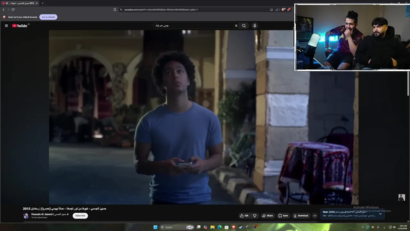Close the YouTube browser tab

37,3
